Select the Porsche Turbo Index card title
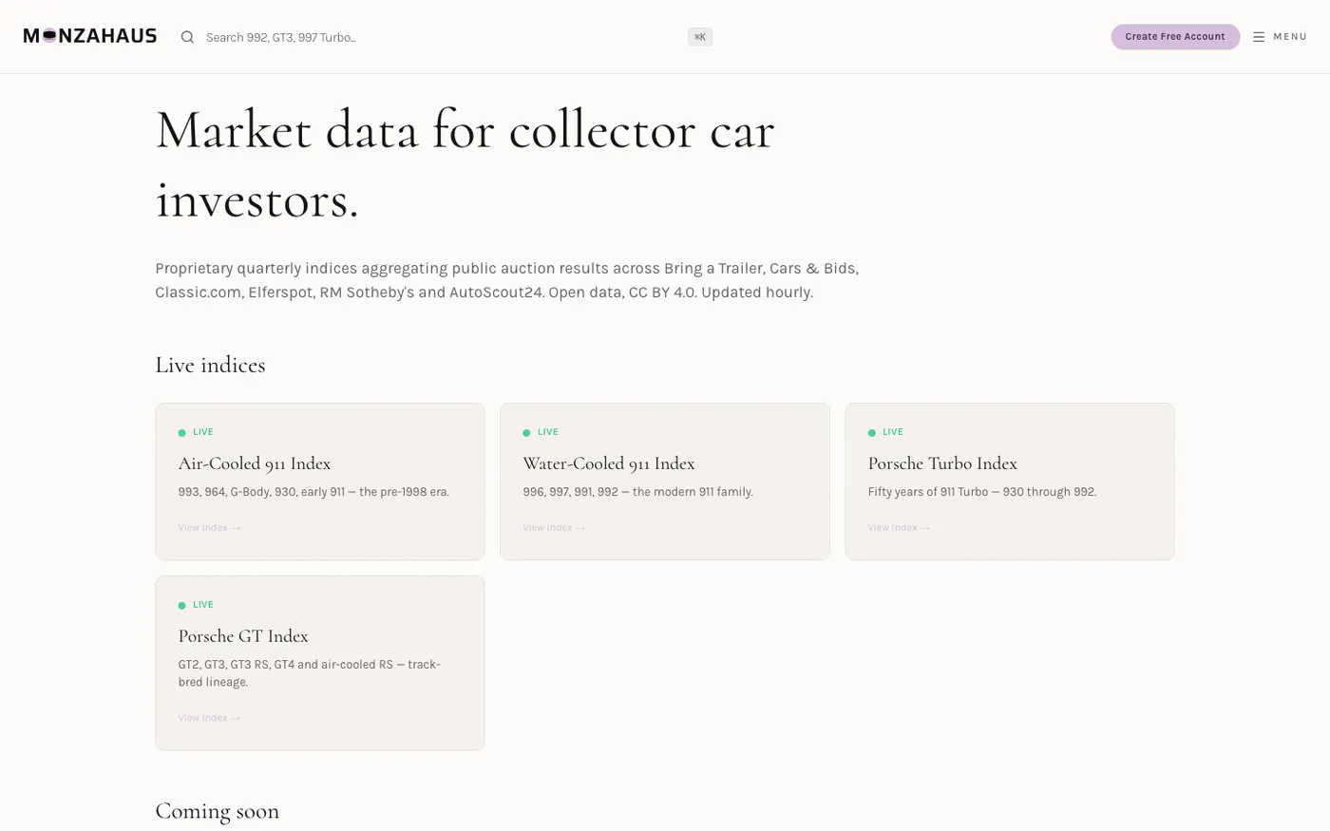The width and height of the screenshot is (1330, 831). point(942,463)
